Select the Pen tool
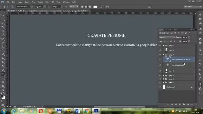203x114 pixels. [3, 70]
